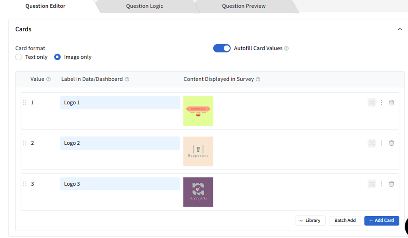Viewport: 408px width, 238px height.
Task: Open the Question Preview tab
Action: pos(244,6)
